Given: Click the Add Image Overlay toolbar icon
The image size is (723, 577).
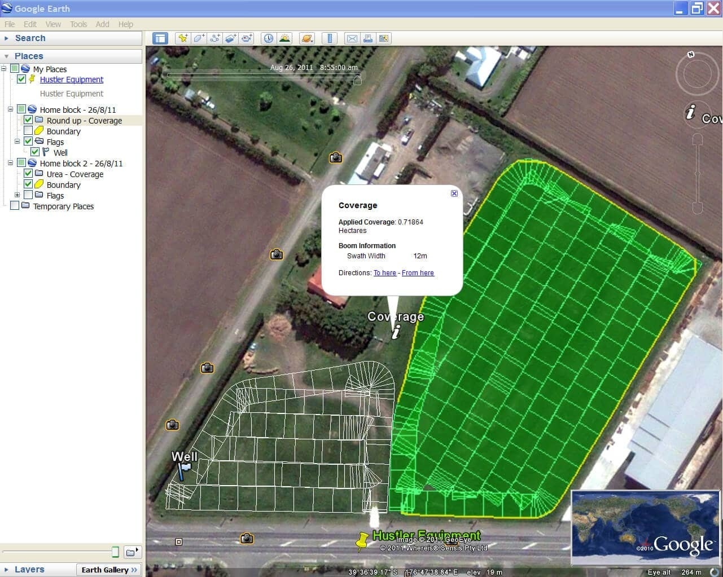Looking at the screenshot, I should (x=230, y=38).
